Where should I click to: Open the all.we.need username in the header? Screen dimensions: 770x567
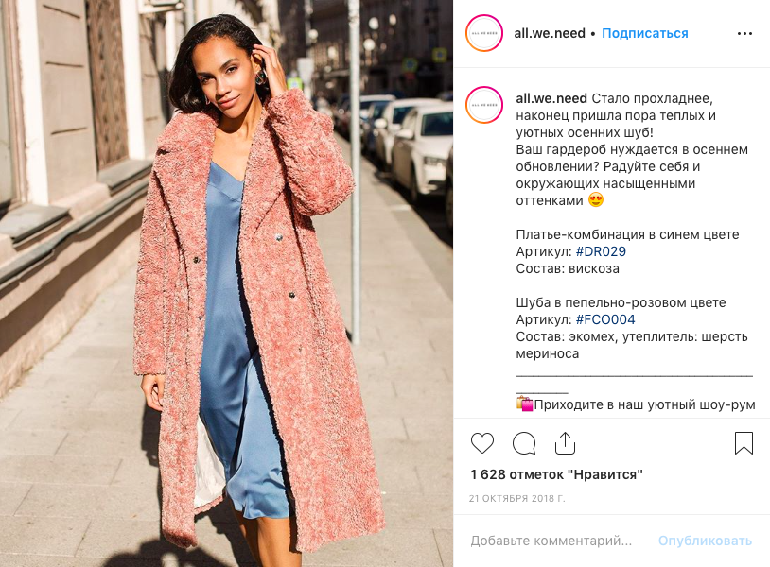pyautogui.click(x=550, y=33)
